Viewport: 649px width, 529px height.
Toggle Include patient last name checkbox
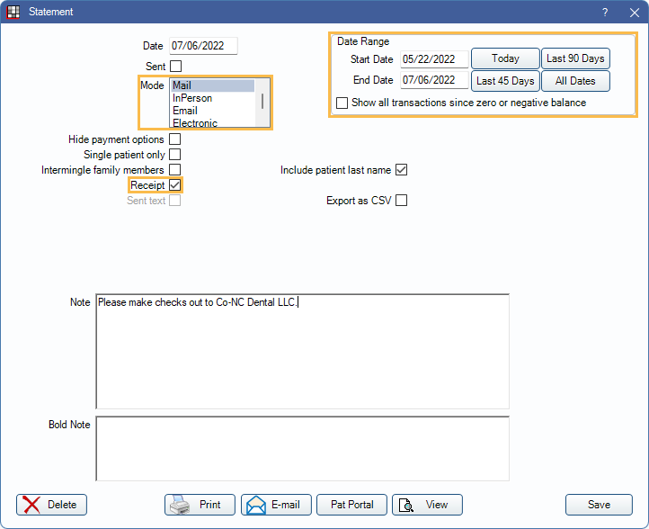click(x=401, y=169)
